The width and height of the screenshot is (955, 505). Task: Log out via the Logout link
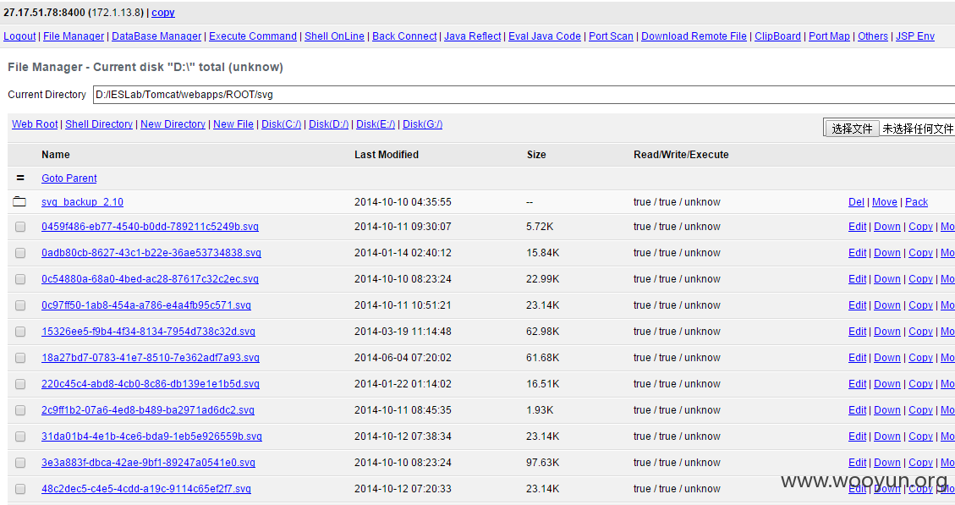[x=19, y=36]
